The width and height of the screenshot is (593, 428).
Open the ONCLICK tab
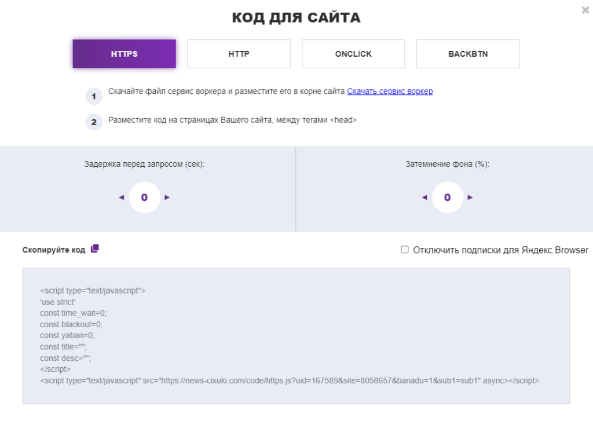tap(353, 54)
